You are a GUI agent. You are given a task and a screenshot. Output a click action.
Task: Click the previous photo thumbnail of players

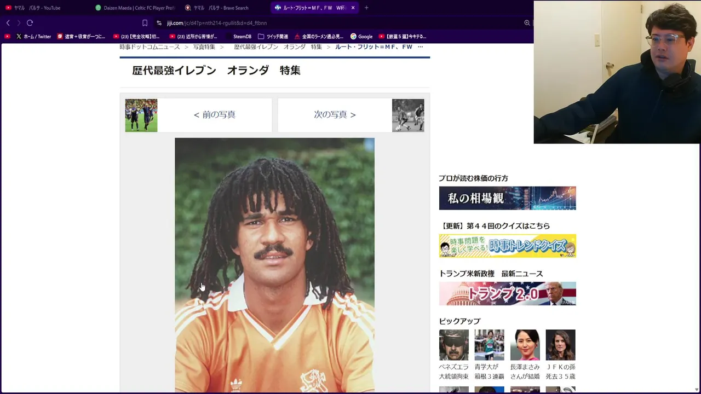(141, 115)
